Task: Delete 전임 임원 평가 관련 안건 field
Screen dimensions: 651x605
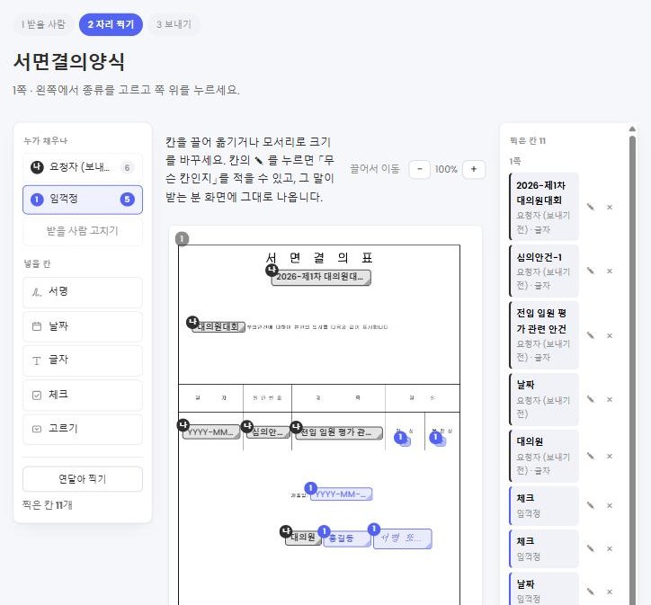Action: tap(610, 335)
